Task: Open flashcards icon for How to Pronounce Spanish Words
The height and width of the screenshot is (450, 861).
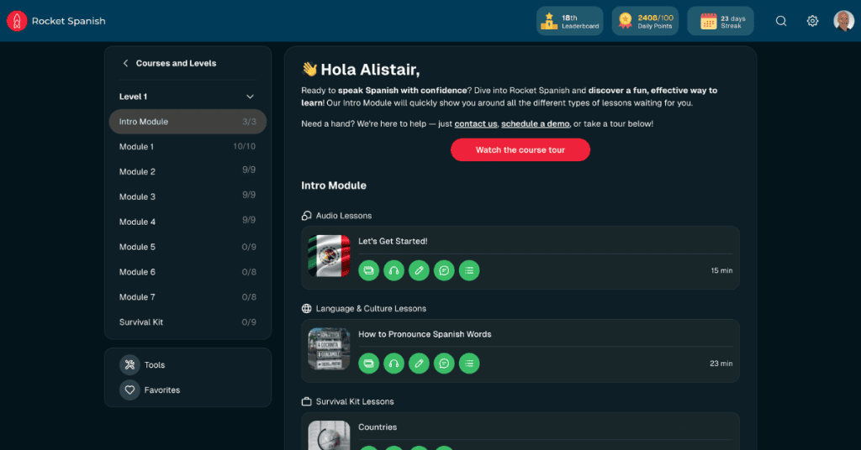Action: tap(368, 364)
